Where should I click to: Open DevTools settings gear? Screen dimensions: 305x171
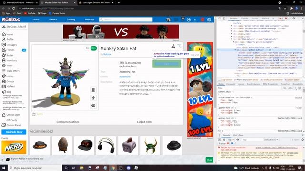click(294, 19)
